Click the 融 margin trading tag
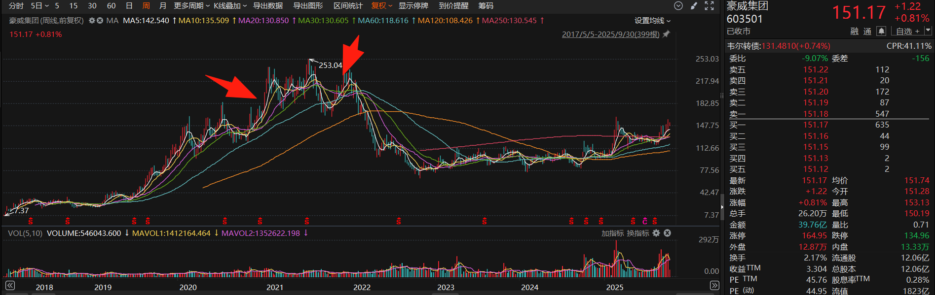Viewport: 935px width, 295px height. [x=855, y=31]
